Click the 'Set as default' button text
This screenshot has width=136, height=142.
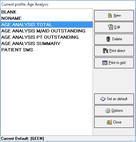[117, 99]
